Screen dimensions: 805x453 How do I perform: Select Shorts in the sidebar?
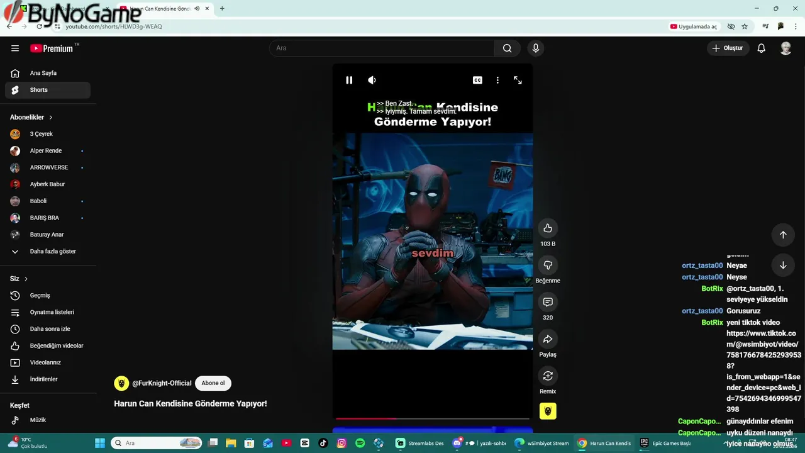coord(48,90)
